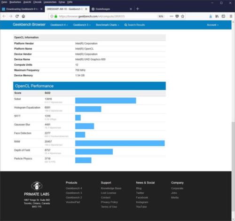Open the Benchmark Charts dropdown

[x=107, y=25]
